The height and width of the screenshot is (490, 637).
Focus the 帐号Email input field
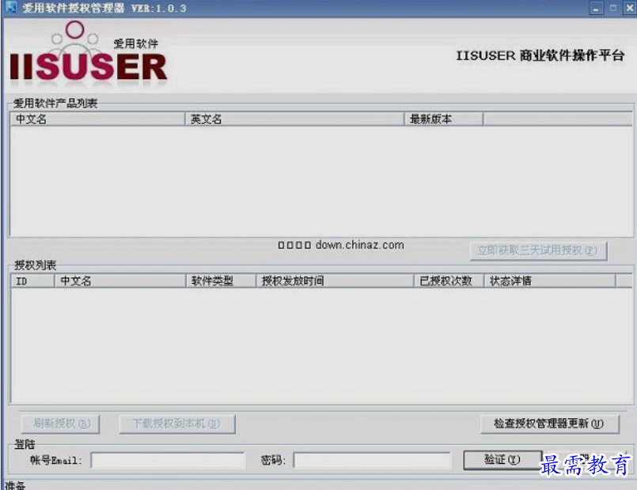pyautogui.click(x=168, y=461)
